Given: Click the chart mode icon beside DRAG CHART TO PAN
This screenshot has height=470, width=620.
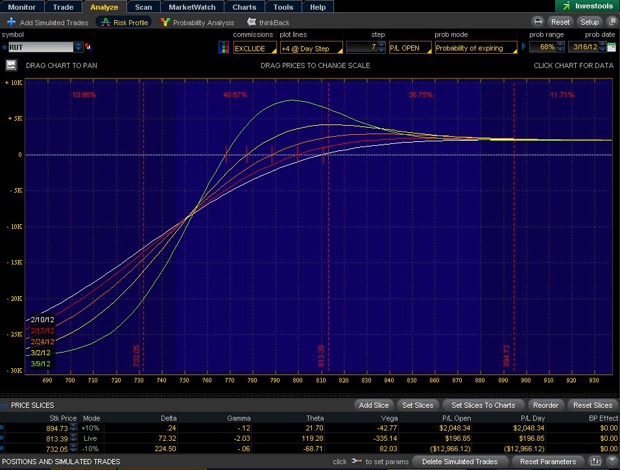Looking at the screenshot, I should [11, 65].
